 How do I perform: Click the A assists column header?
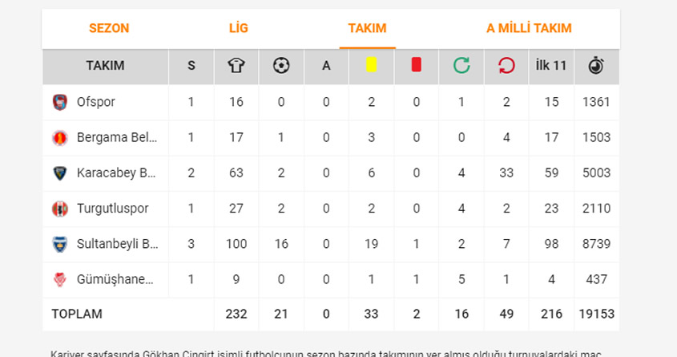pyautogui.click(x=326, y=66)
